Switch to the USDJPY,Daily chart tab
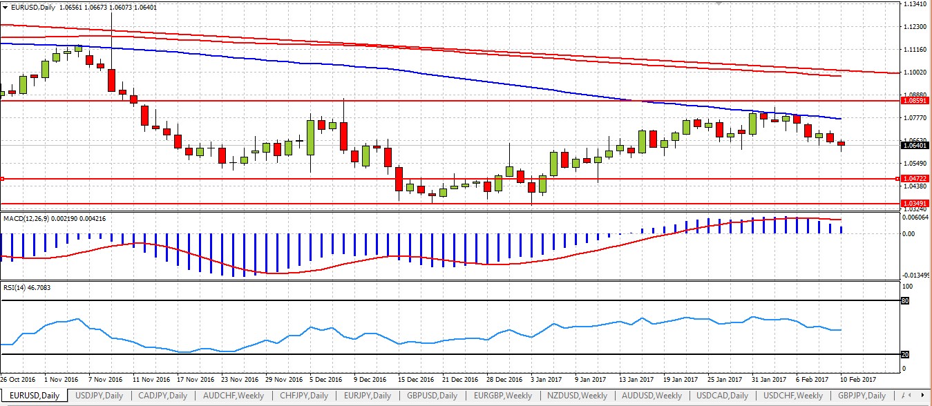Viewport: 932px width, 406px height. tap(100, 396)
